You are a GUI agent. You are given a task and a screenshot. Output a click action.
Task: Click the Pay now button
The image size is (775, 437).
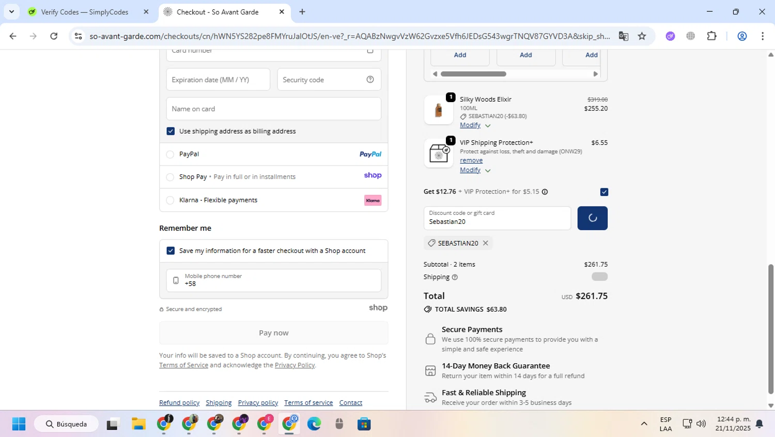(x=274, y=333)
